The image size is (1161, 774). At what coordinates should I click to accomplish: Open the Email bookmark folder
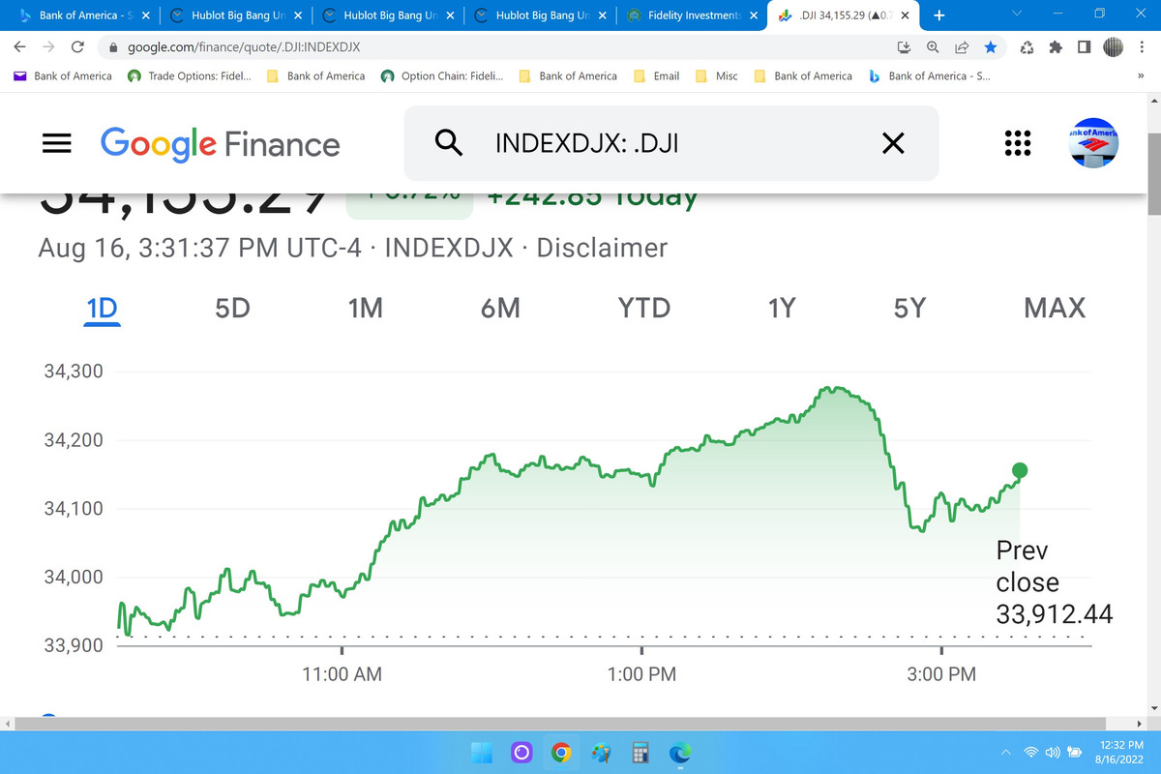[x=656, y=75]
